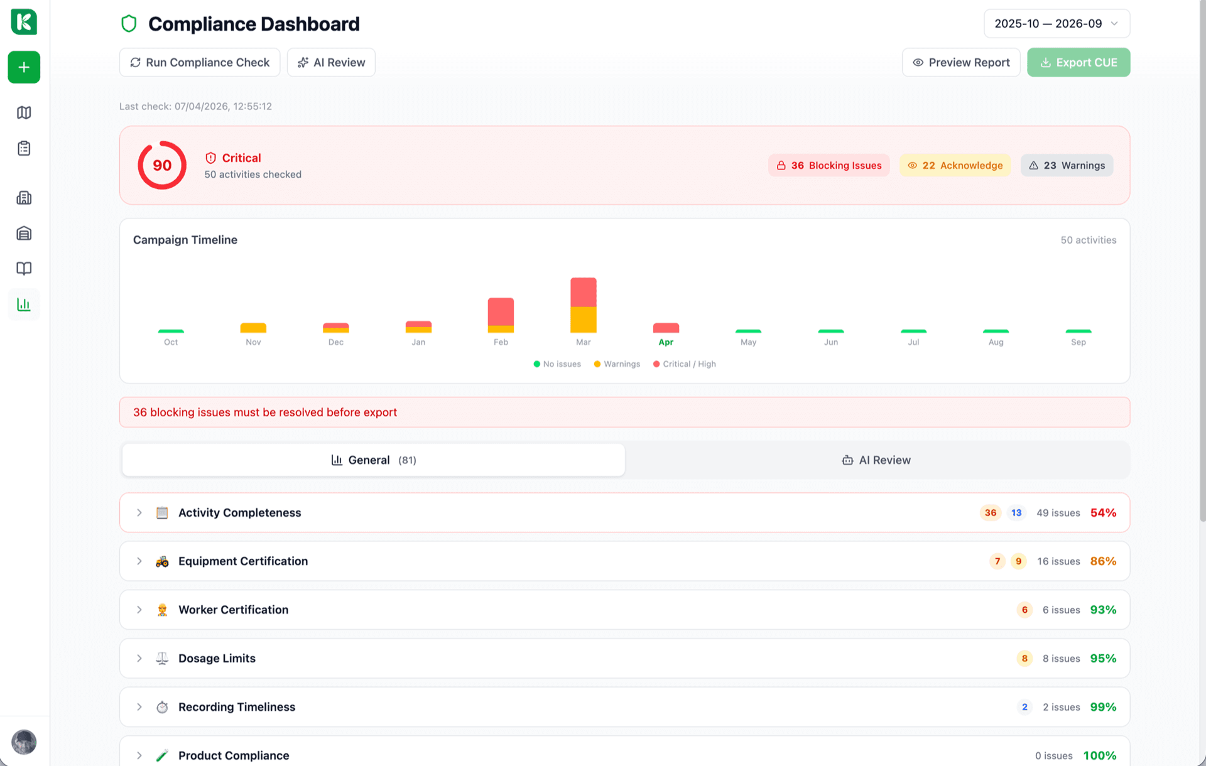Image resolution: width=1206 pixels, height=766 pixels.
Task: Click the green K app logo
Action: [x=24, y=22]
